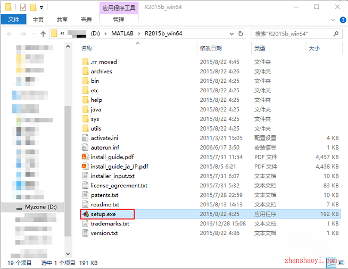Click the utils folder icon
348x269 pixels.
(86, 128)
